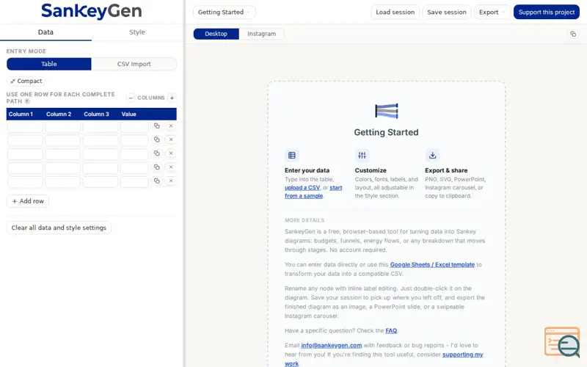587x367 pixels.
Task: Click the first row Column 1 cell
Action: click(25, 126)
